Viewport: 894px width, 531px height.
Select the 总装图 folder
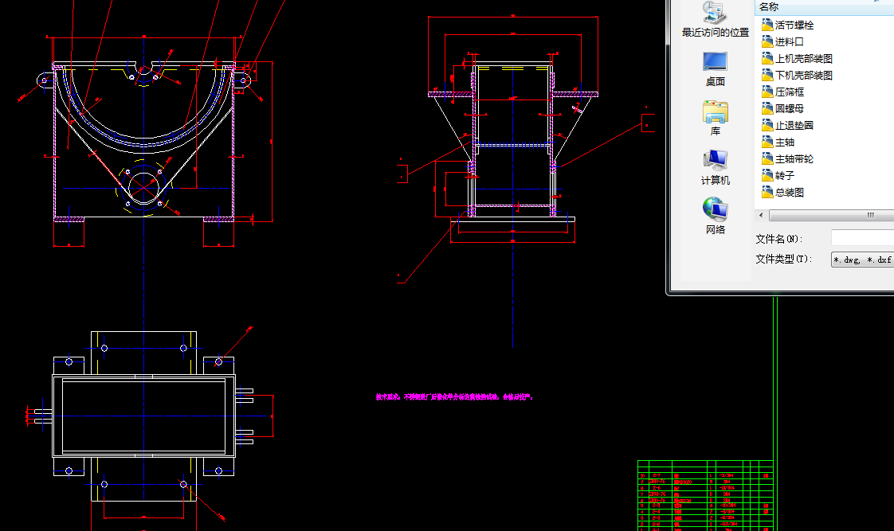point(782,193)
